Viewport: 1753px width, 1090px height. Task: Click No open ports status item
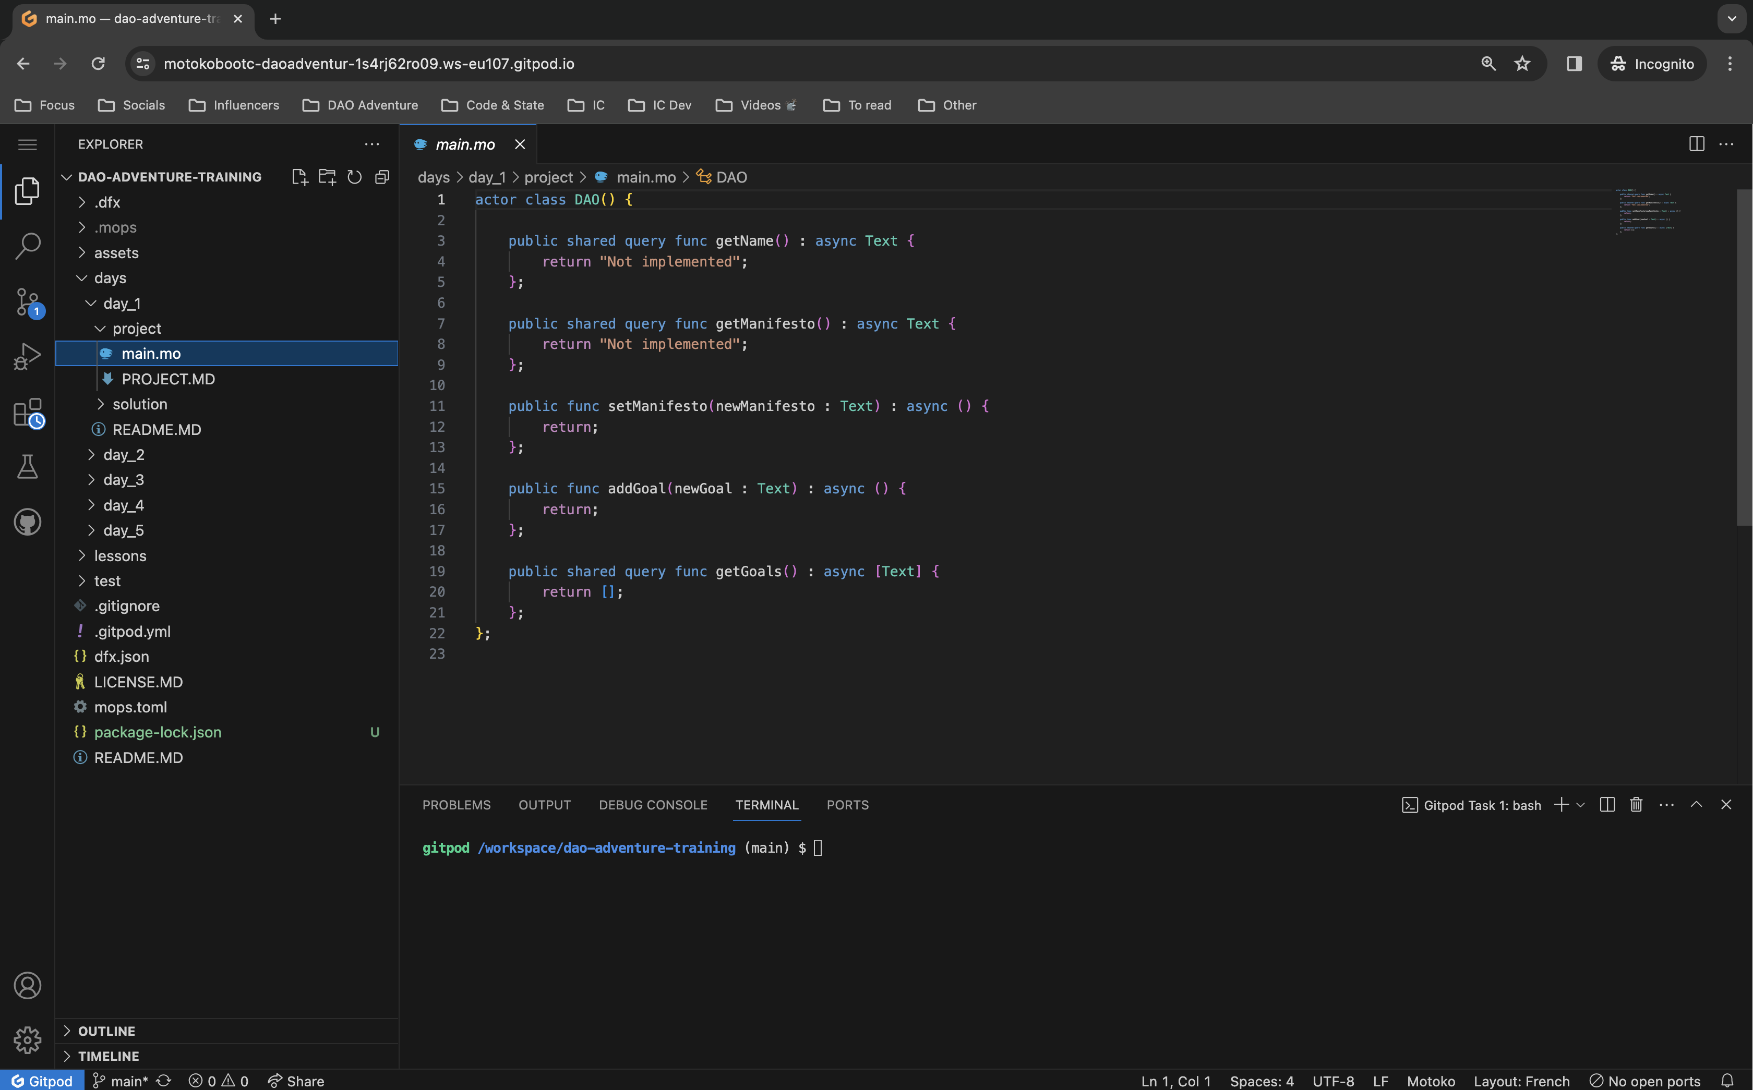click(x=1645, y=1081)
